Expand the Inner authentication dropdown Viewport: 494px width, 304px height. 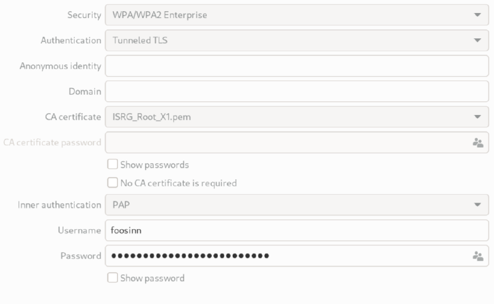pyautogui.click(x=296, y=205)
